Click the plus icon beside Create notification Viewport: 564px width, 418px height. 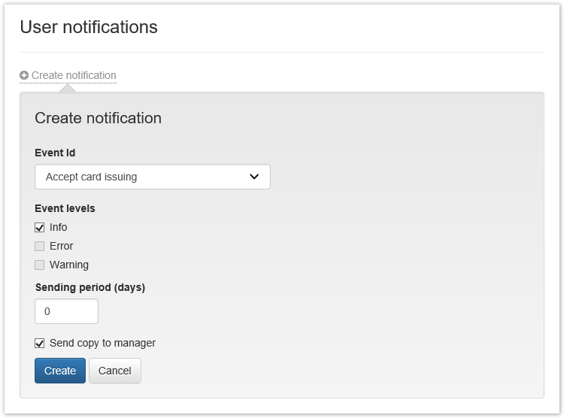24,76
